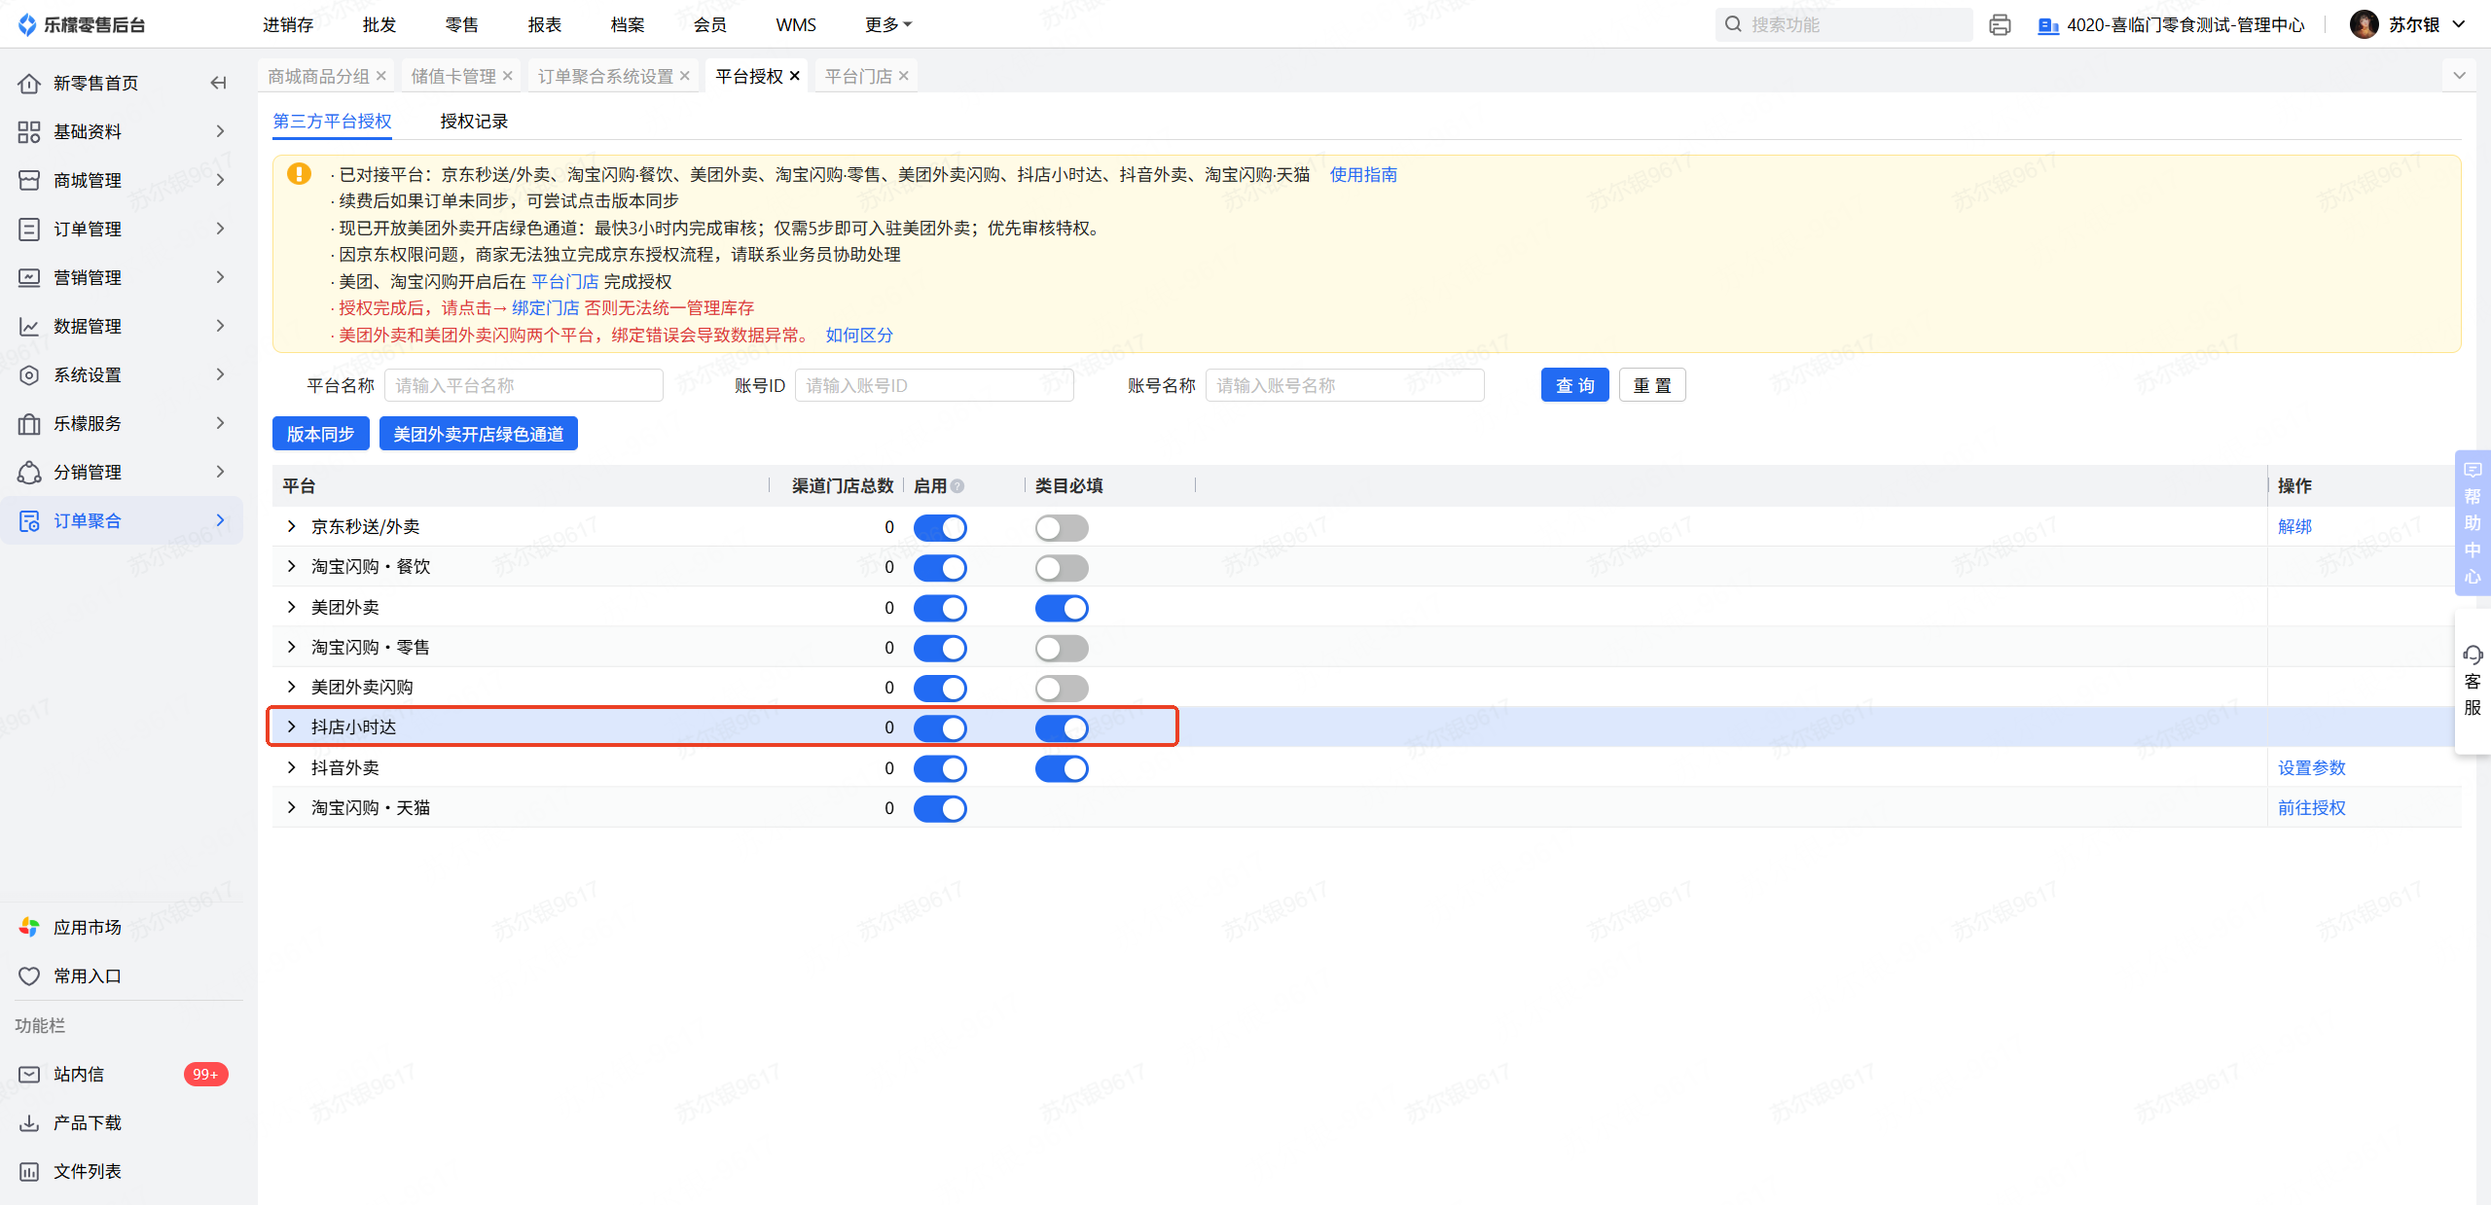
Task: Click 客服 headset support icon
Action: click(x=2473, y=655)
